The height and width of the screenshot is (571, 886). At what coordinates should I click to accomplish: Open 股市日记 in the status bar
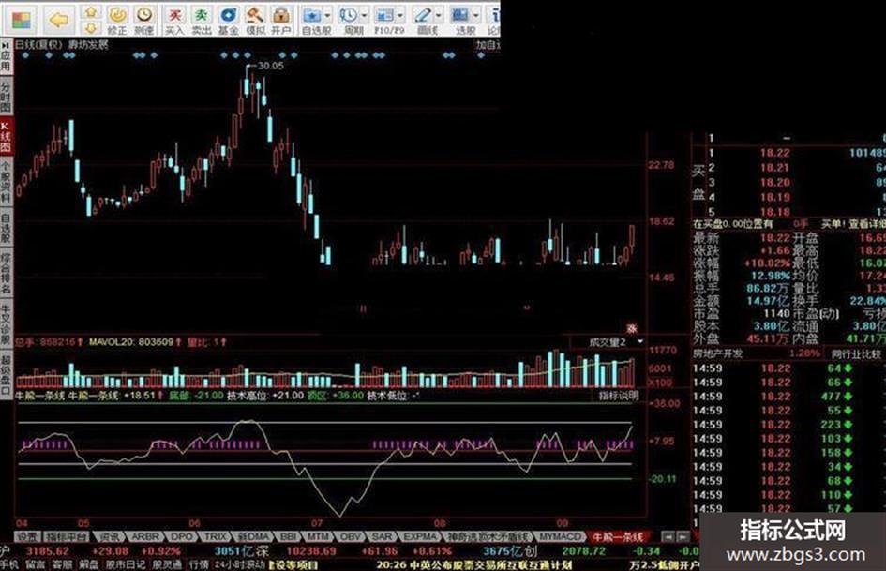(x=126, y=564)
